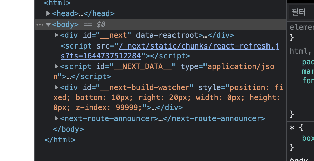Expand the head element node
Screen dimensions: 314x161
[48, 13]
